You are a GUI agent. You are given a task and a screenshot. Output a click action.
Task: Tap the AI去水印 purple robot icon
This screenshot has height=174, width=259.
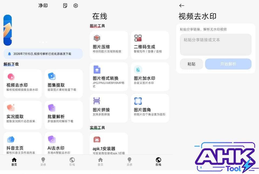(52, 139)
